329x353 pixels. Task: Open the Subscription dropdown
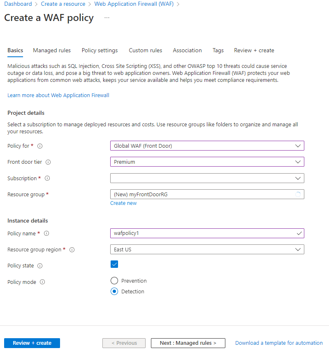pos(207,178)
